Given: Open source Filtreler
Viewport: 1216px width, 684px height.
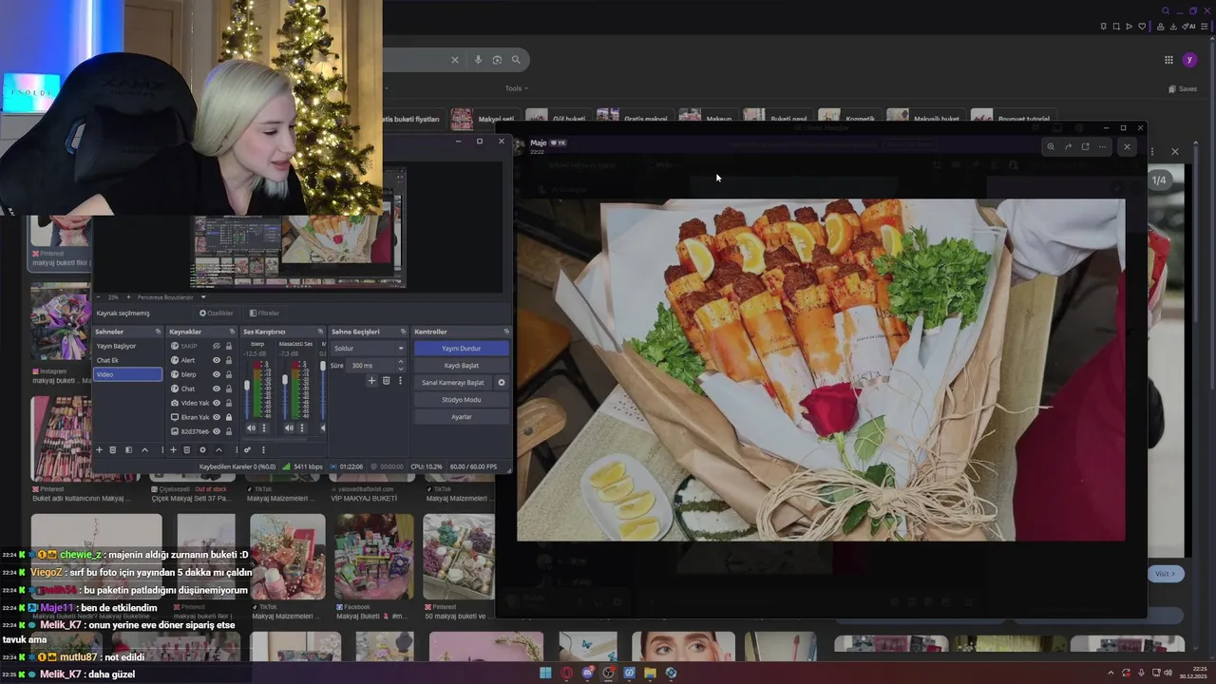Looking at the screenshot, I should pos(264,313).
